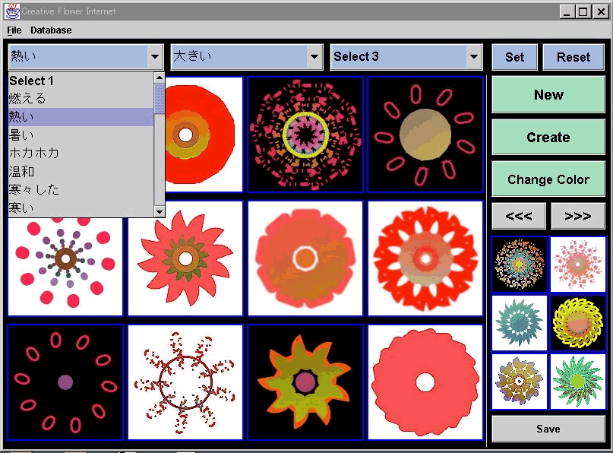
Task: Click the Create button
Action: click(x=548, y=138)
